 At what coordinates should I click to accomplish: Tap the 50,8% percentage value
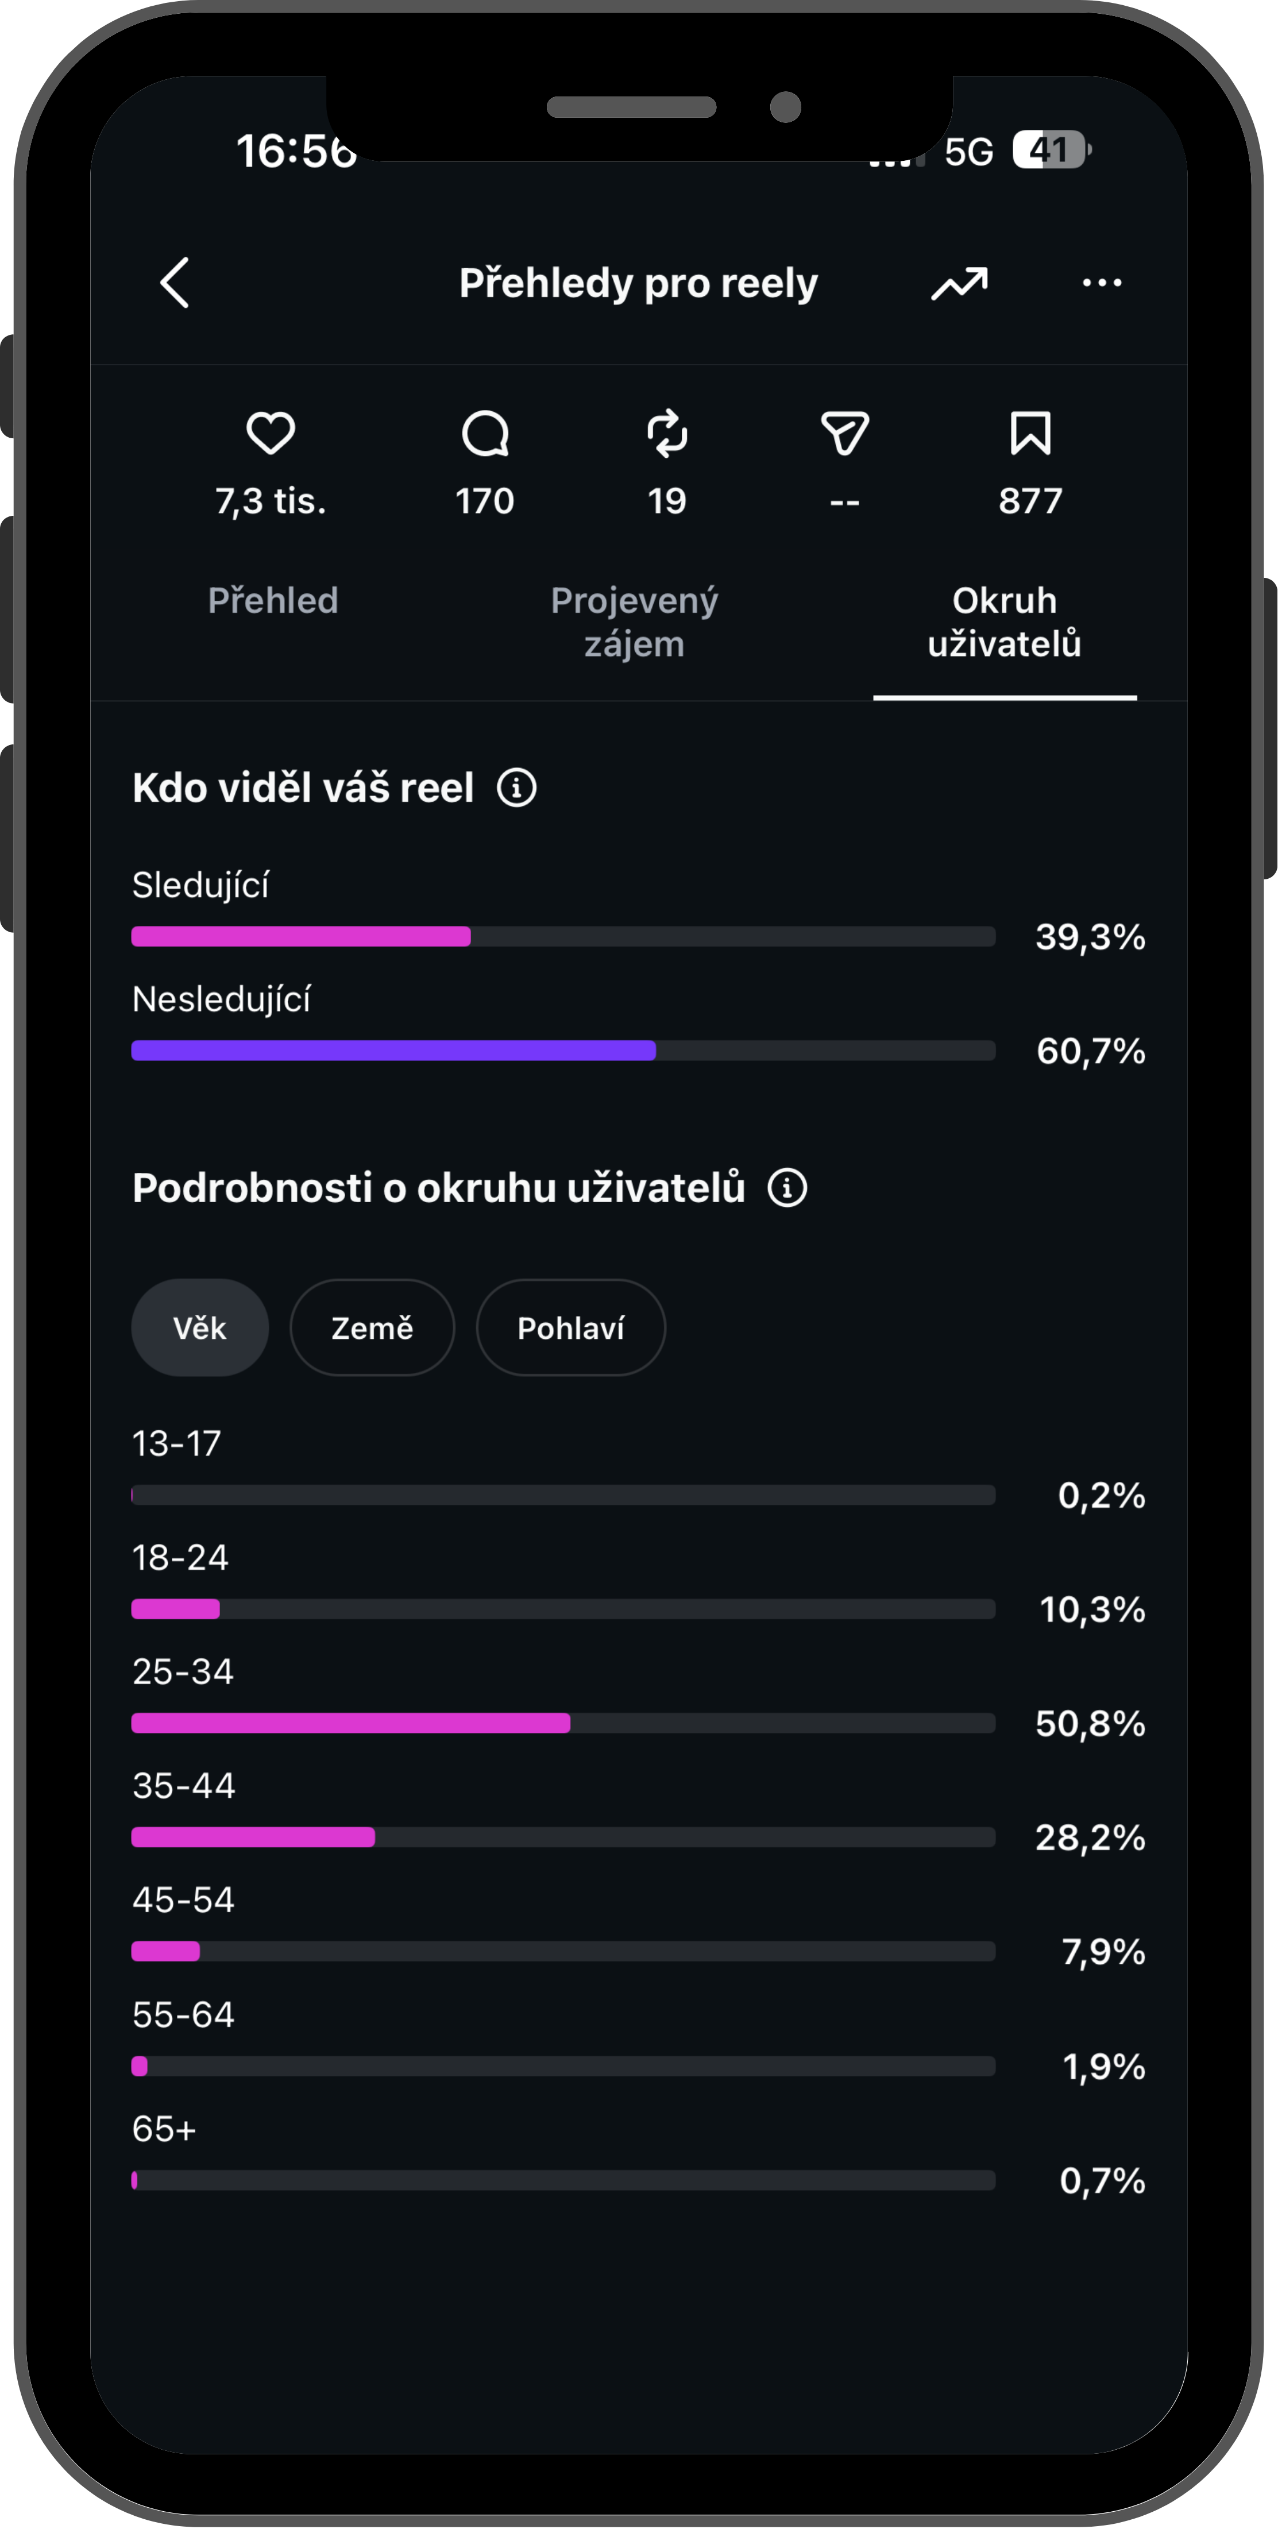[x=1090, y=1724]
